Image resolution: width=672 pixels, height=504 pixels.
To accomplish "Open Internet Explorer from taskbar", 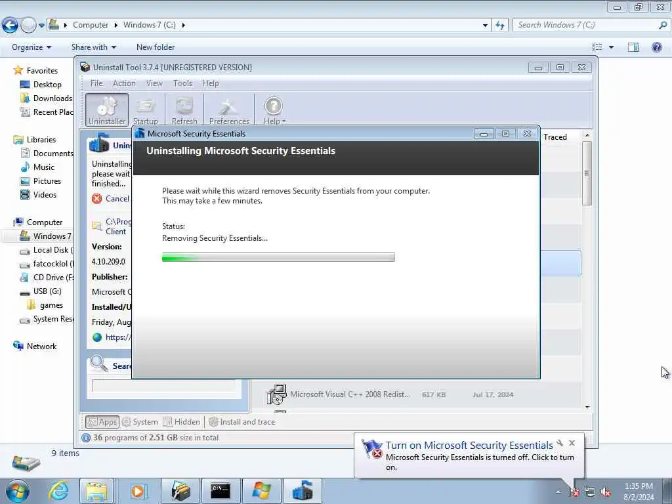I will pos(58,491).
